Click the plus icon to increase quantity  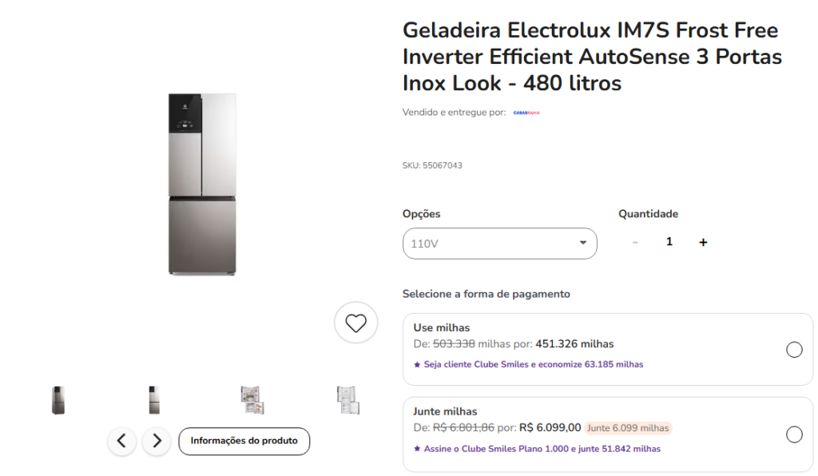click(703, 241)
